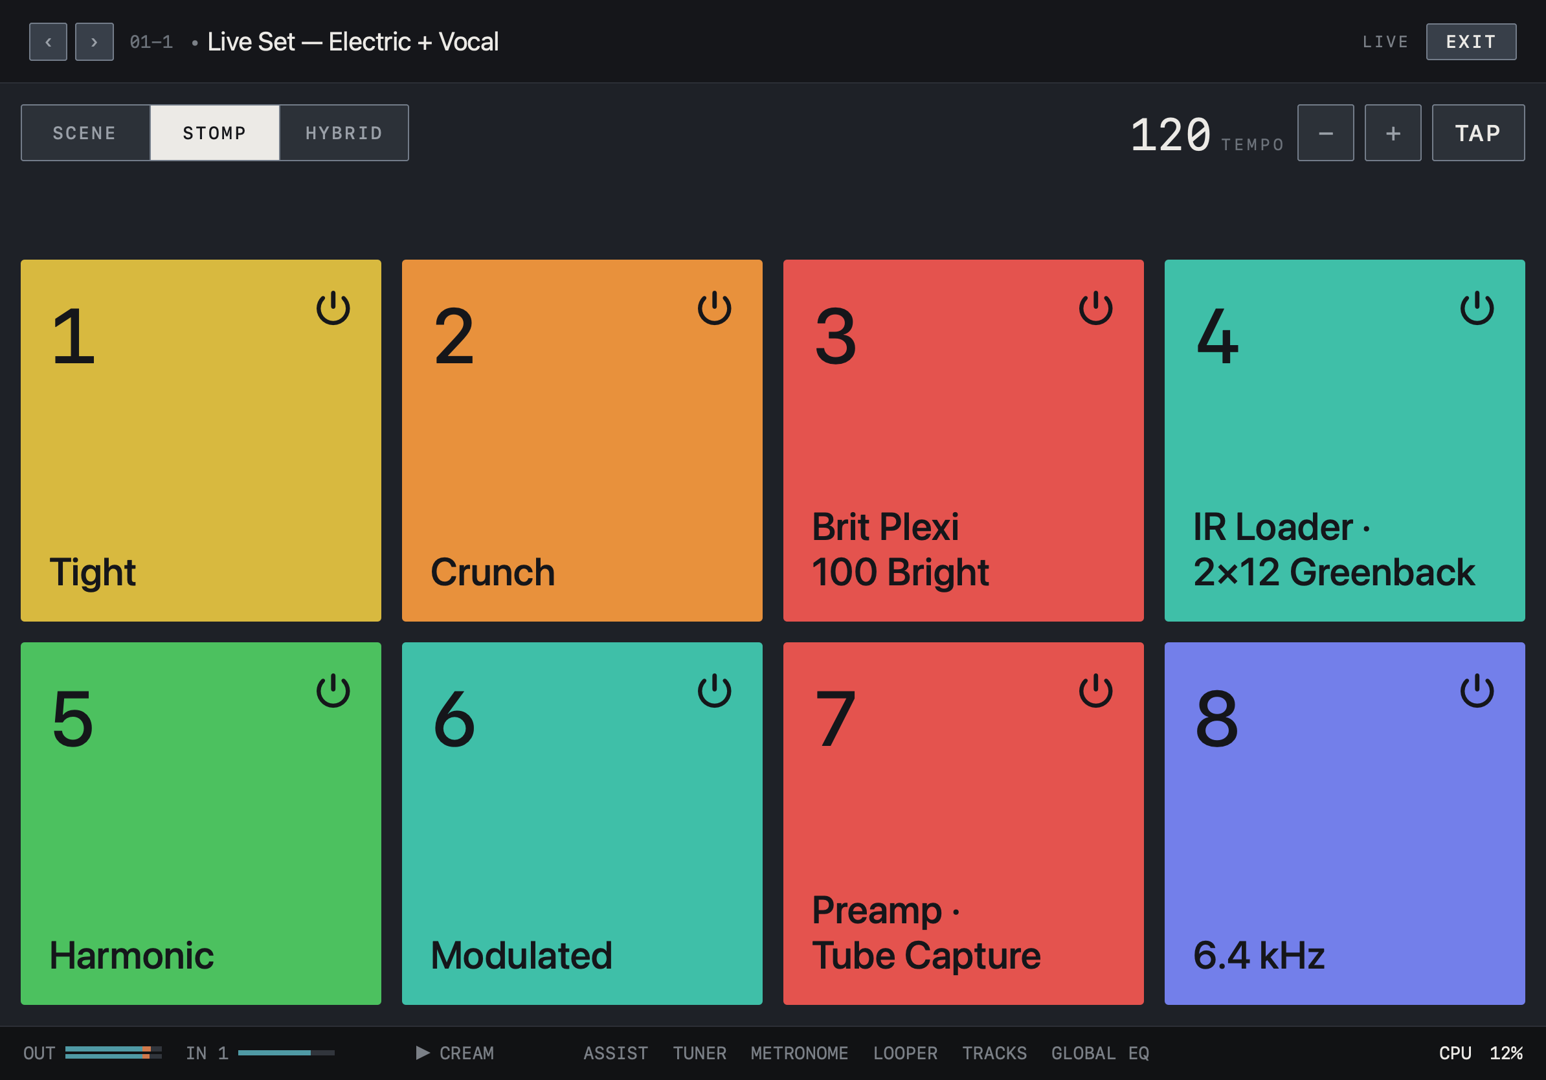This screenshot has height=1080, width=1546.
Task: Click the CPU 12% readout
Action: (1481, 1053)
